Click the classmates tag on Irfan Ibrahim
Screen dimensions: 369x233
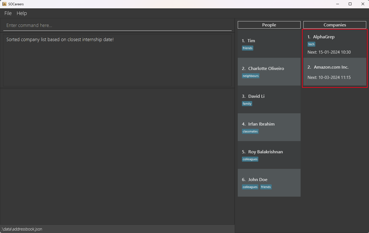coord(250,132)
